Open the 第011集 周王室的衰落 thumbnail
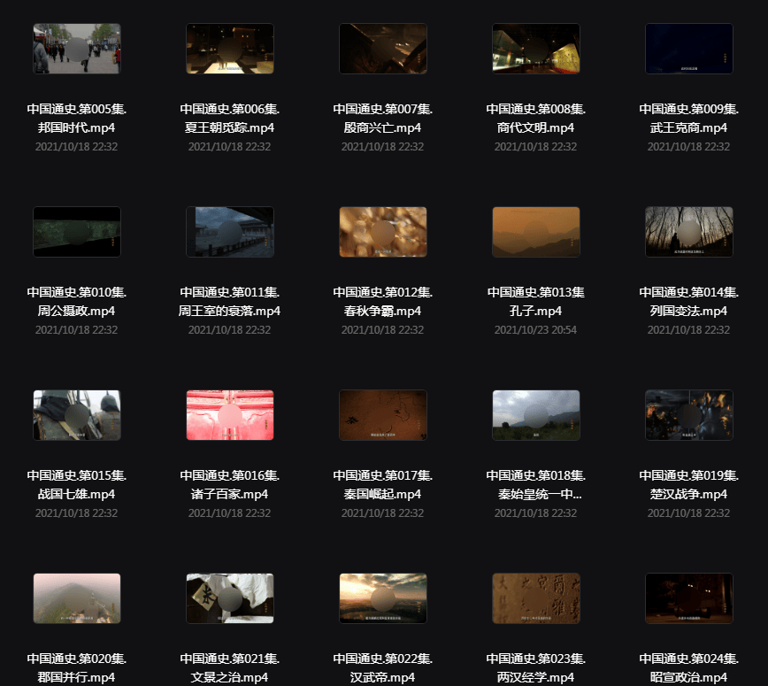This screenshot has width=768, height=686. (x=230, y=232)
